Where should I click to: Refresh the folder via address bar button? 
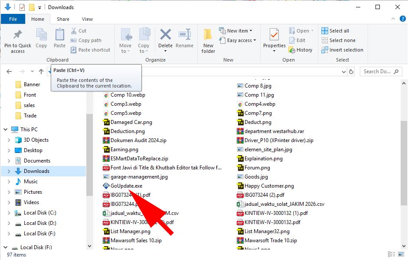click(x=351, y=71)
